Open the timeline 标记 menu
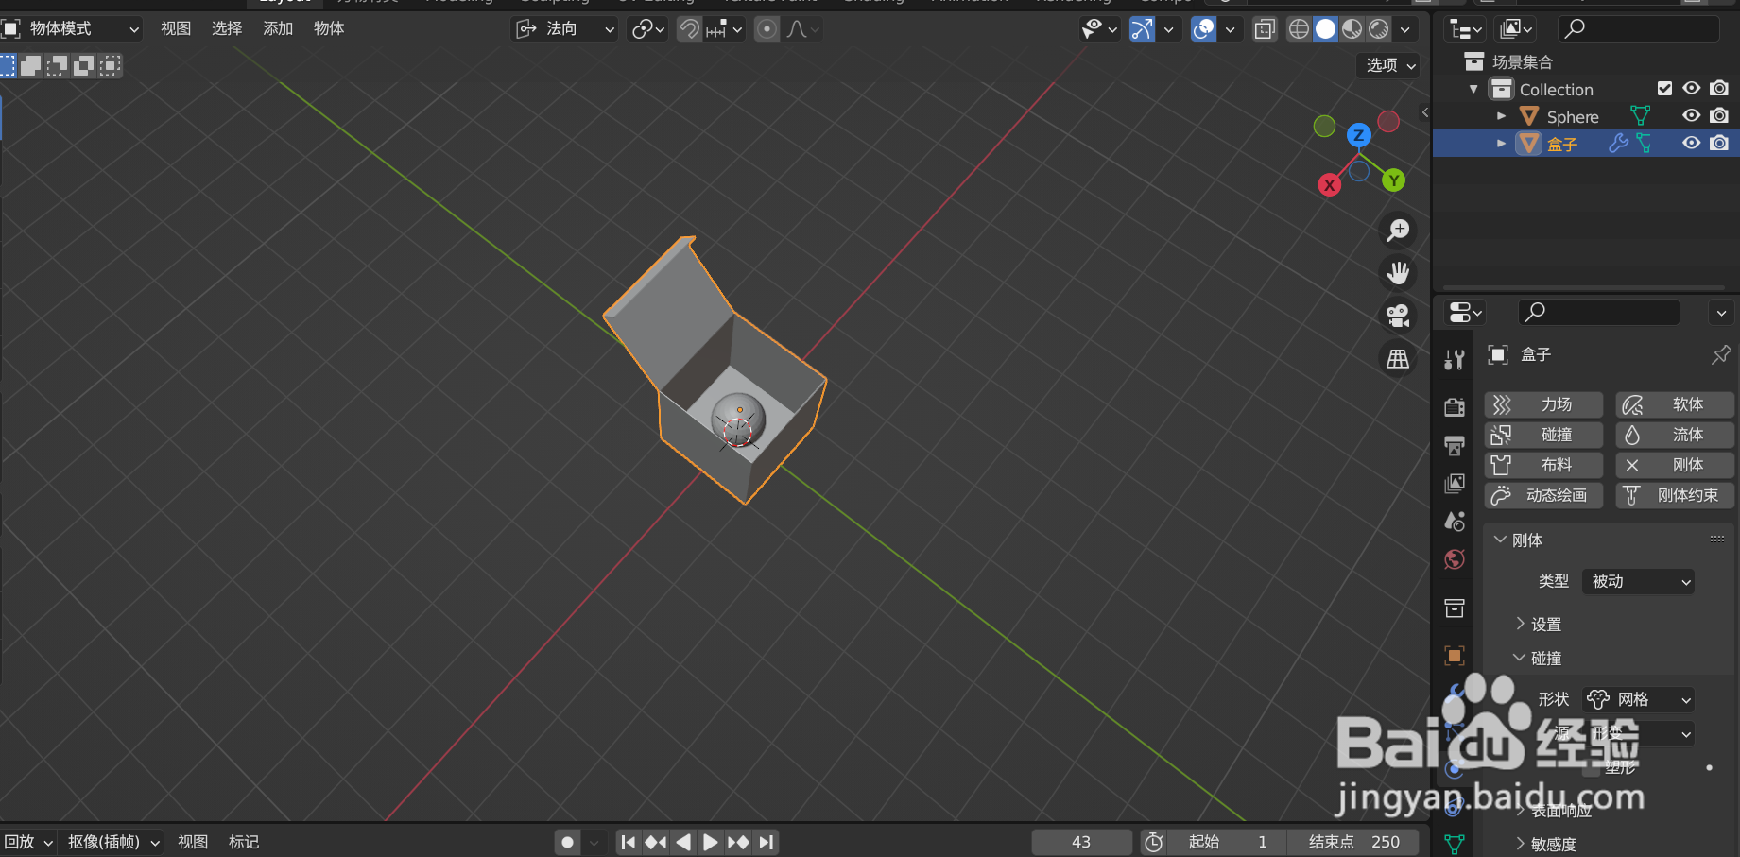The width and height of the screenshot is (1740, 857). click(244, 842)
